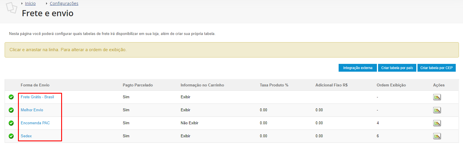Click Forma de Envio column header

click(35, 85)
